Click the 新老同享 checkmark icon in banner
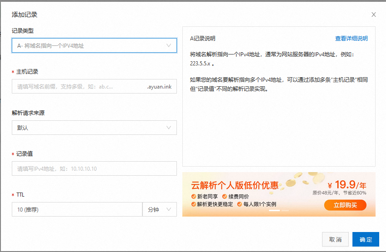386x252 pixels. pyautogui.click(x=194, y=197)
